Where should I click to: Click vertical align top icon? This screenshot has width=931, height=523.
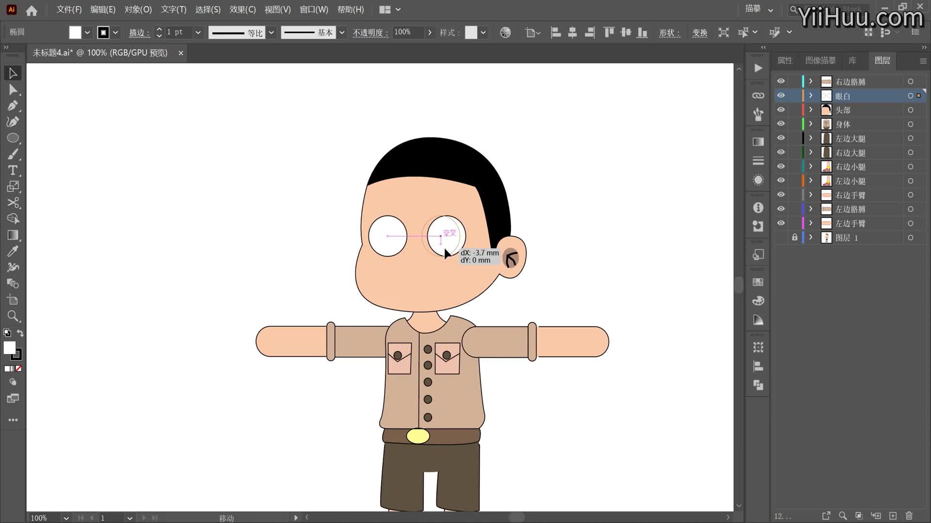click(609, 32)
